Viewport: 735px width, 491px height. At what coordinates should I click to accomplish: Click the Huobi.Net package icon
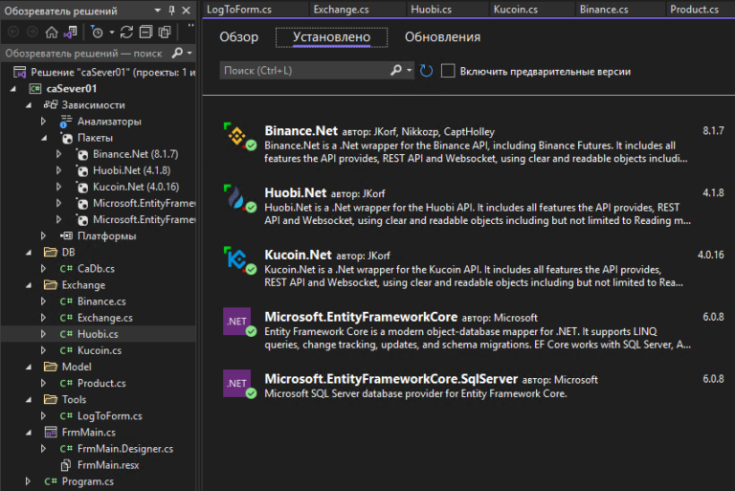click(237, 198)
